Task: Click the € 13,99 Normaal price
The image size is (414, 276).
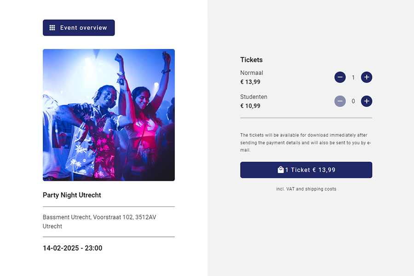Action: tap(250, 82)
